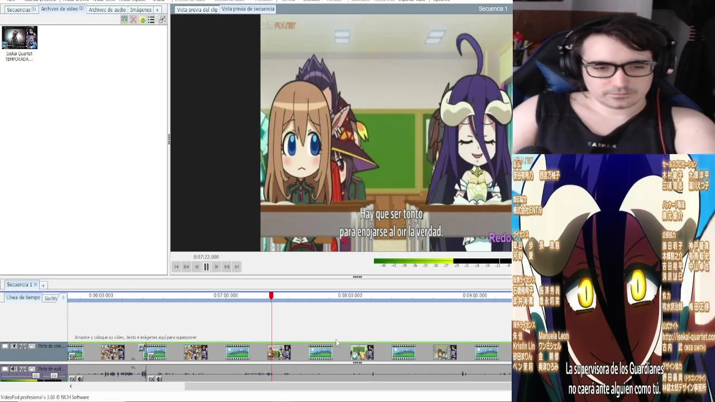Image resolution: width=715 pixels, height=402 pixels.
Task: Click the speaker icon on the second visible audio clip
Action: coord(159,379)
